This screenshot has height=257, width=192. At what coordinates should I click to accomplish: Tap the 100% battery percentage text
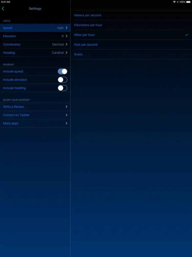[x=182, y=2]
